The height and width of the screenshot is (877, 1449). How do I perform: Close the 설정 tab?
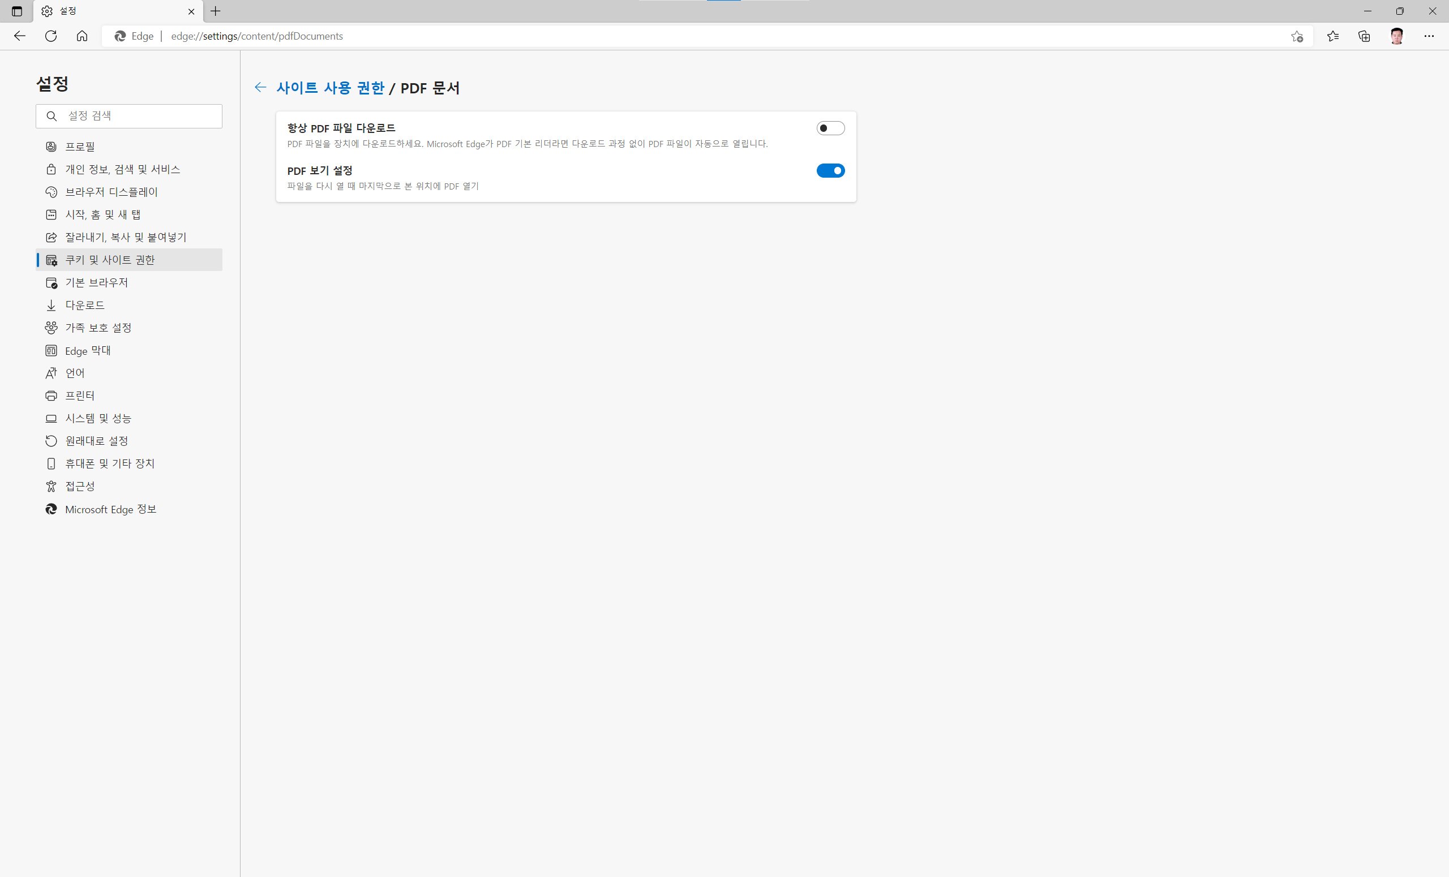(191, 11)
